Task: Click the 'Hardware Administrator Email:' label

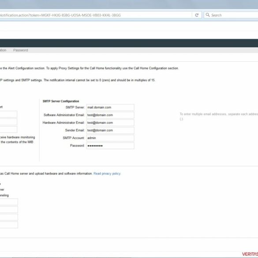Action: (64, 123)
